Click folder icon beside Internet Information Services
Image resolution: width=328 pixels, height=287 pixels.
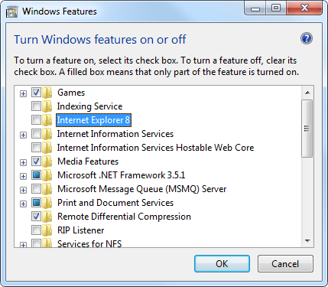[47, 134]
